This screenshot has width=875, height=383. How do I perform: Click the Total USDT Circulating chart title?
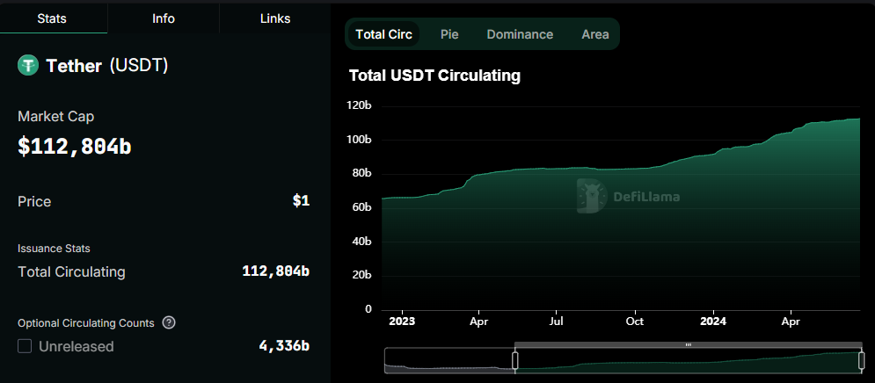click(434, 76)
